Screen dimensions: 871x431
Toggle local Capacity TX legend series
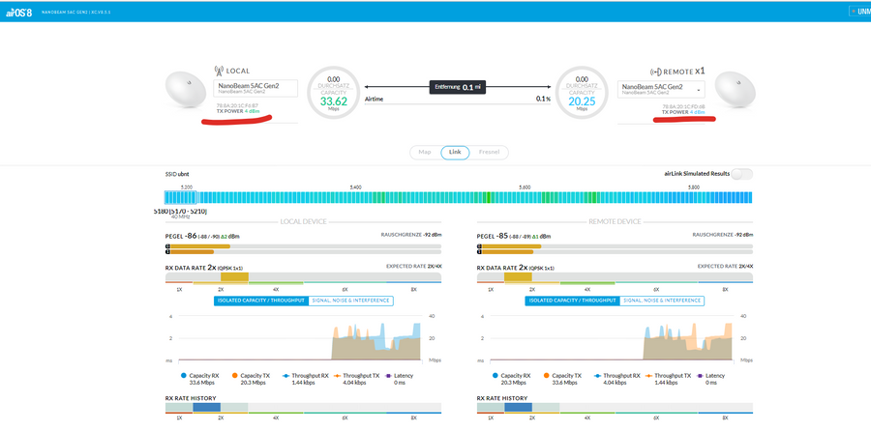tap(250, 378)
